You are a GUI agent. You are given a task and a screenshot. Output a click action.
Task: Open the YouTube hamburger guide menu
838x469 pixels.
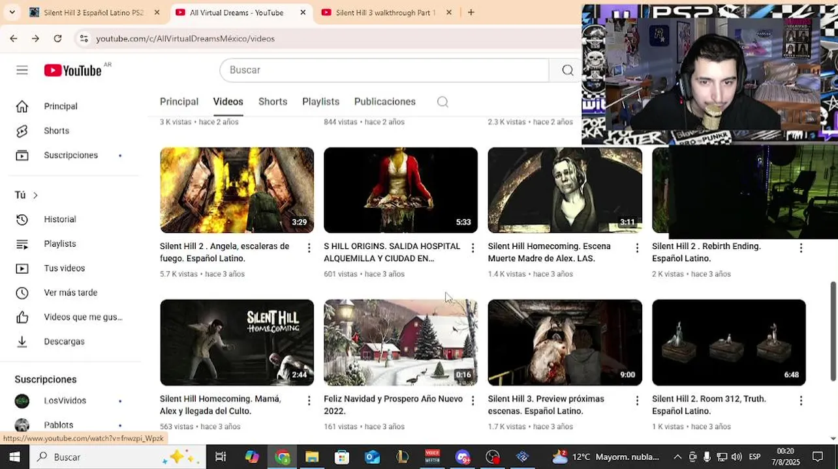[x=22, y=70]
